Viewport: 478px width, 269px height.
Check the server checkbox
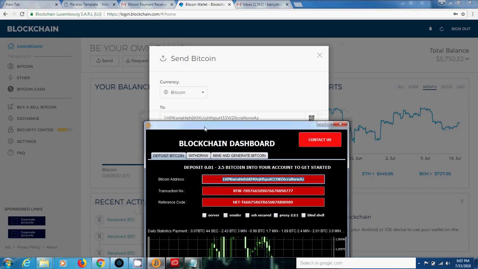click(204, 215)
